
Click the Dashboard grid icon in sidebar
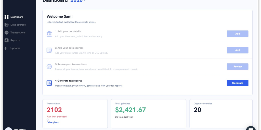(x=7, y=17)
